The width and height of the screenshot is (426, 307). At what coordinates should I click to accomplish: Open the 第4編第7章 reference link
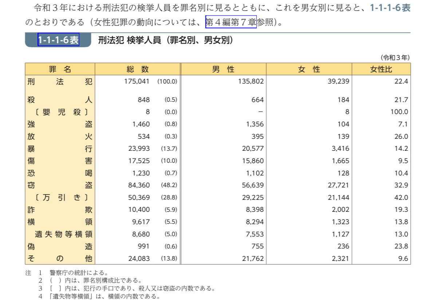pos(231,22)
